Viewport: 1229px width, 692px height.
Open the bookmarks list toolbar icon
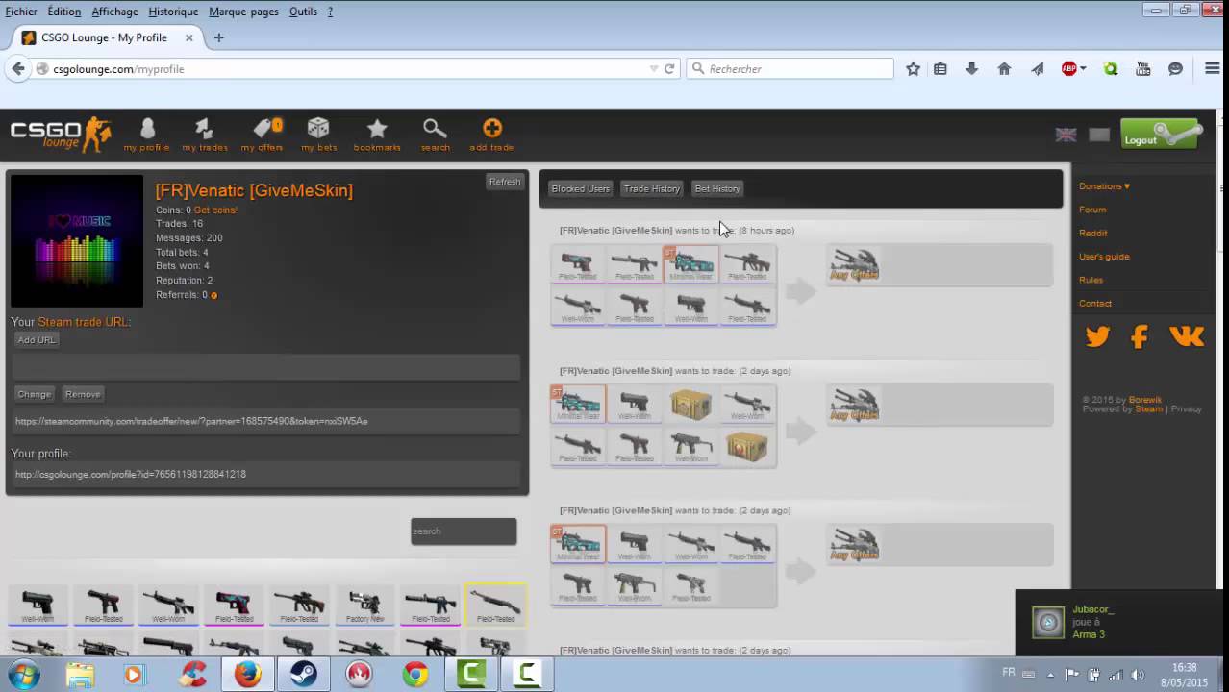[x=941, y=69]
